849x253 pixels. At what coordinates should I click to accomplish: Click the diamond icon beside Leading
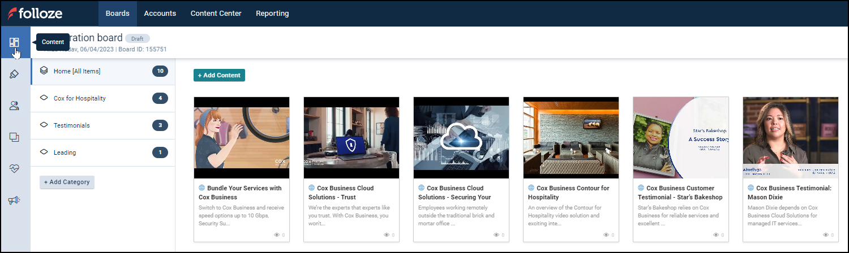point(44,152)
